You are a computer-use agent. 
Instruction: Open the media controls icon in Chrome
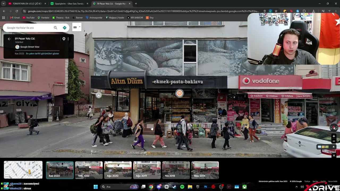point(323,11)
